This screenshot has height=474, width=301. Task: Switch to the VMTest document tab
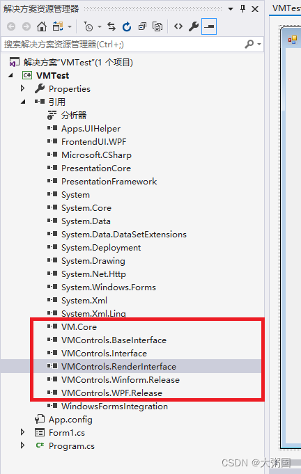tap(286, 8)
